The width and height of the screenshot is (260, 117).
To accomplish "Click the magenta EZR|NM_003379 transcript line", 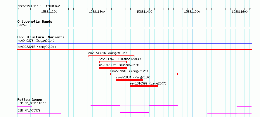I will [134, 113].
